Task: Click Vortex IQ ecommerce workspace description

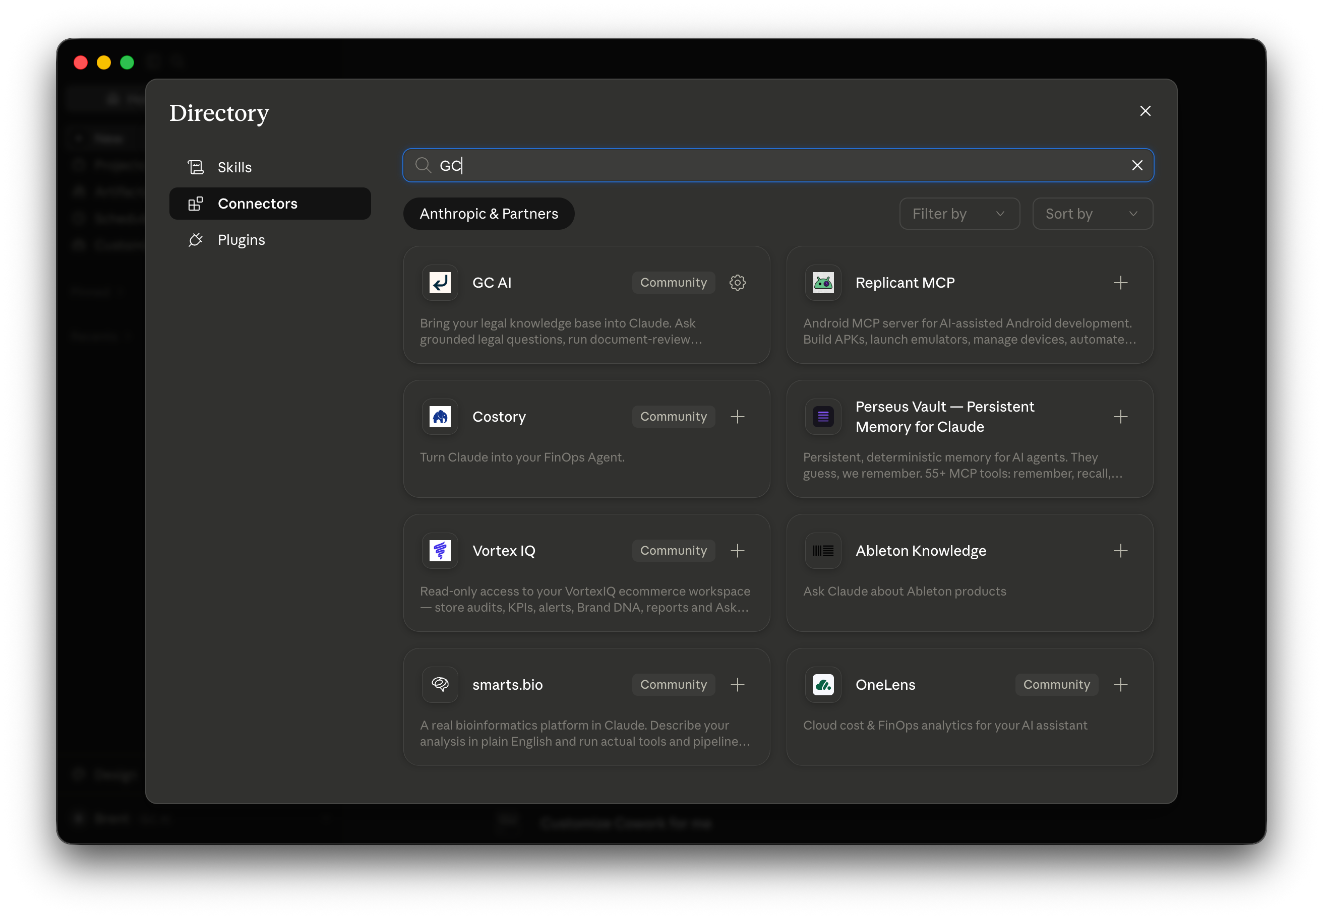Action: [585, 600]
